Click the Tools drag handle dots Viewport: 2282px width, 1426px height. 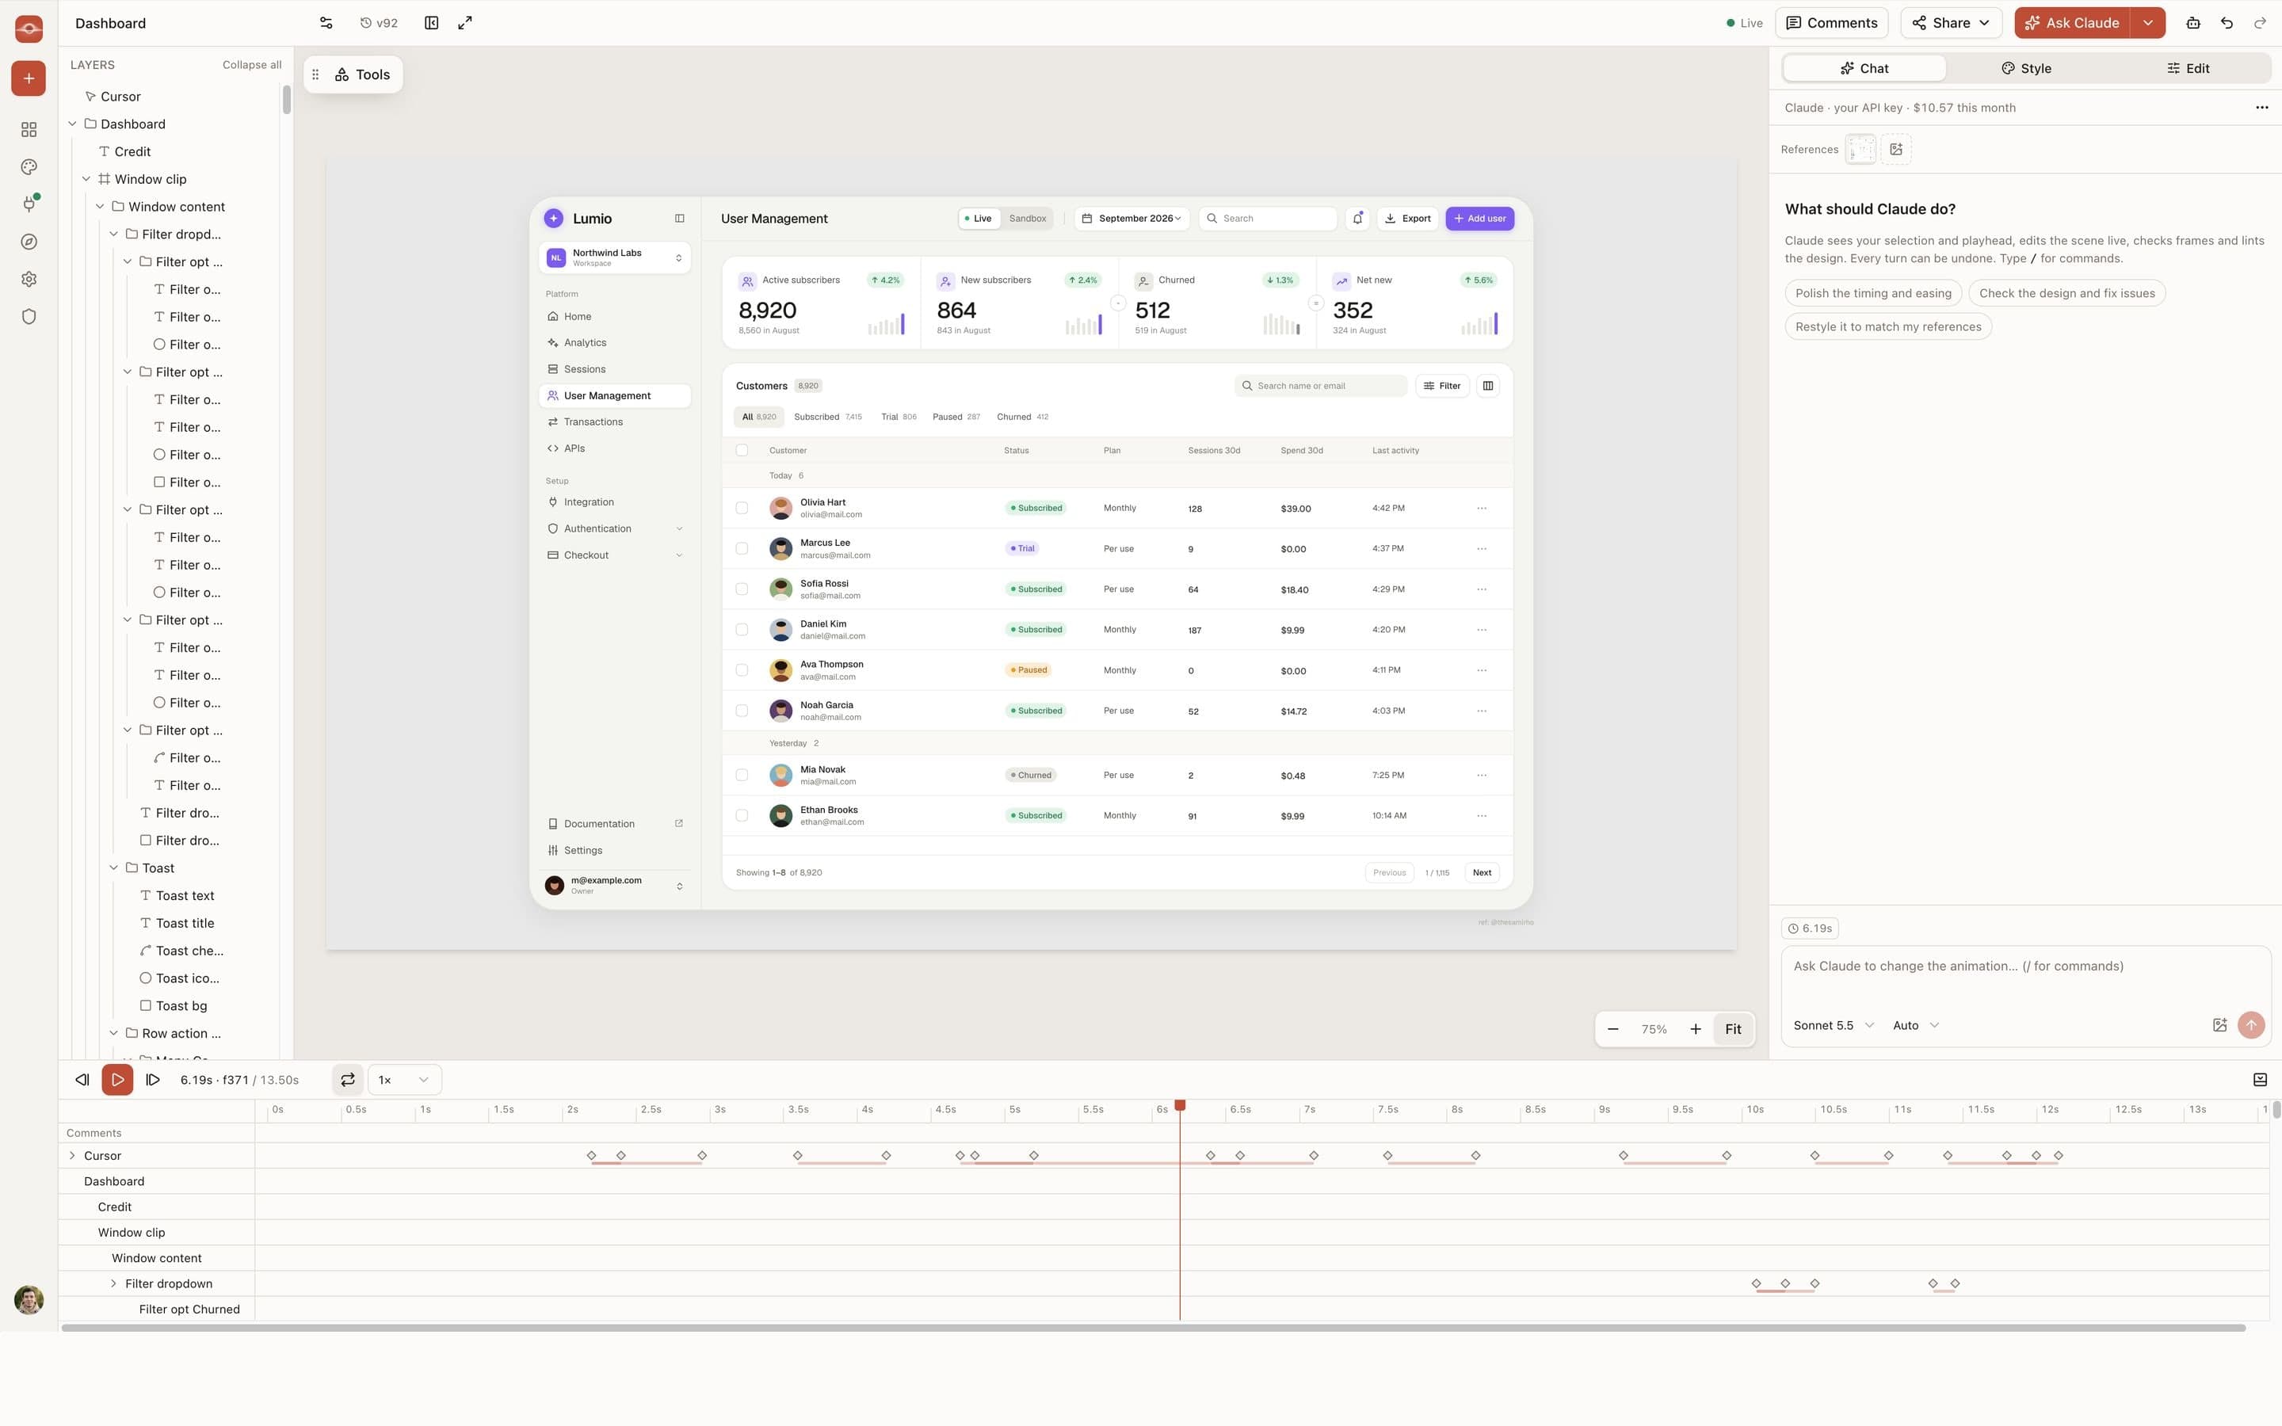(316, 74)
